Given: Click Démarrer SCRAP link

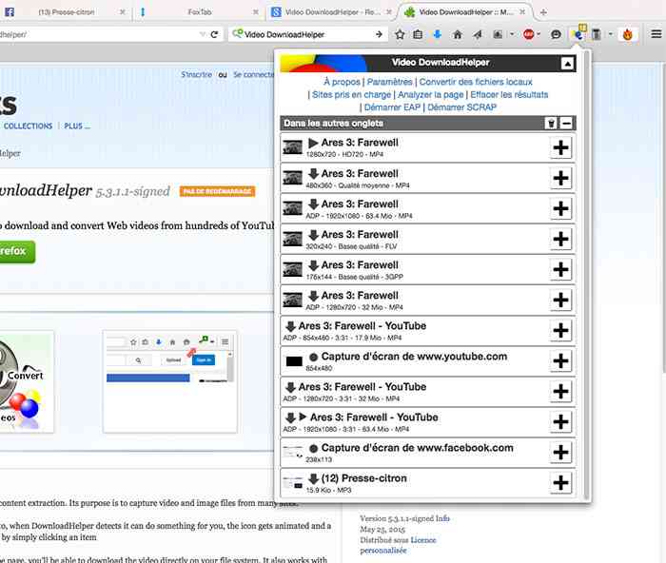Looking at the screenshot, I should (461, 107).
